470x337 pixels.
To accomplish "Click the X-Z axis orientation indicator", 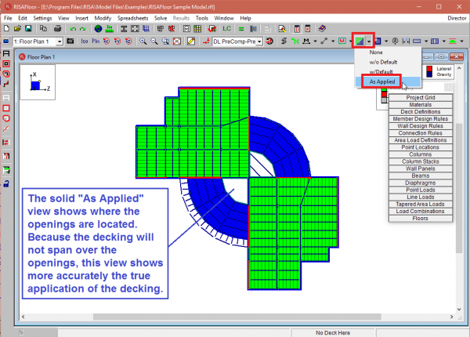I will 35,83.
